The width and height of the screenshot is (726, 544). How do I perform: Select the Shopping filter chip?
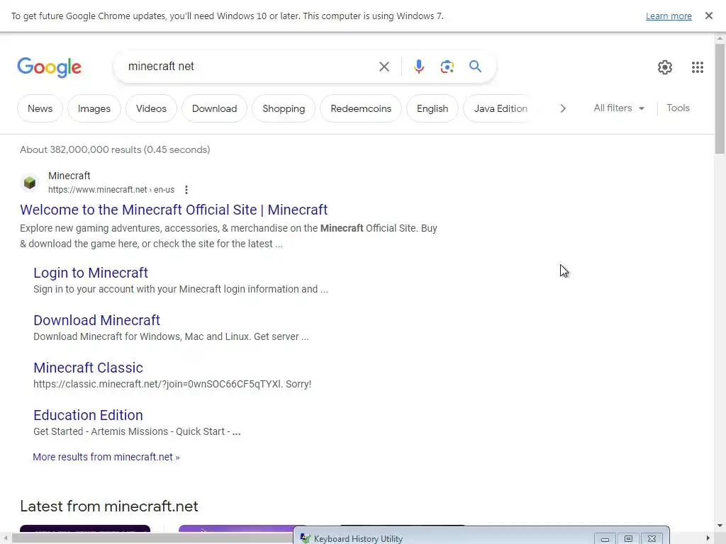284,108
